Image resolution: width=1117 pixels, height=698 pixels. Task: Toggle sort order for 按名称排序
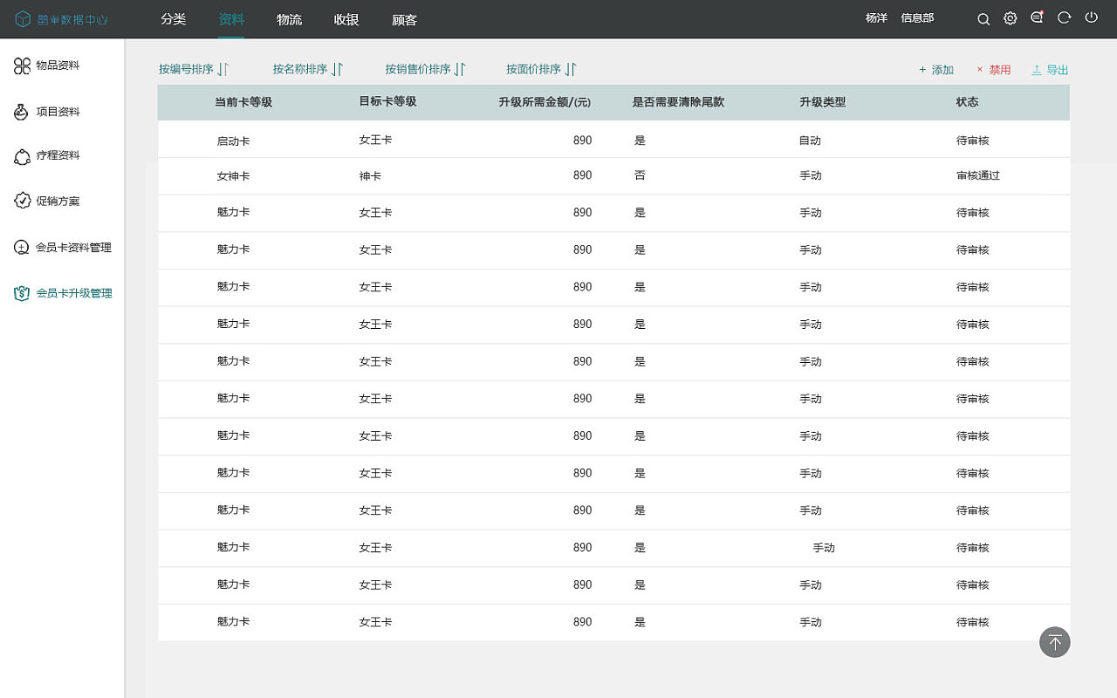click(x=307, y=68)
